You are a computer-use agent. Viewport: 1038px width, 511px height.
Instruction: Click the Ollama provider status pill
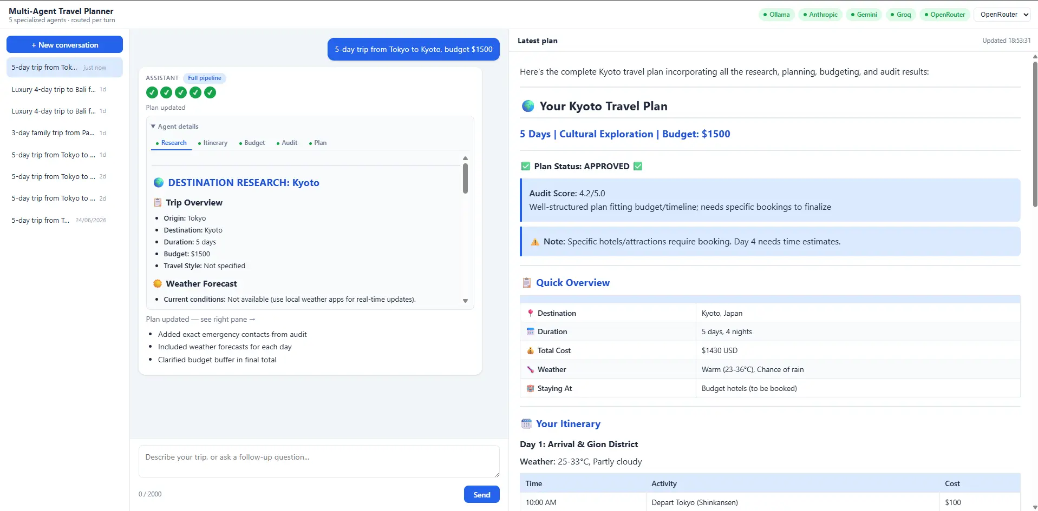(776, 15)
